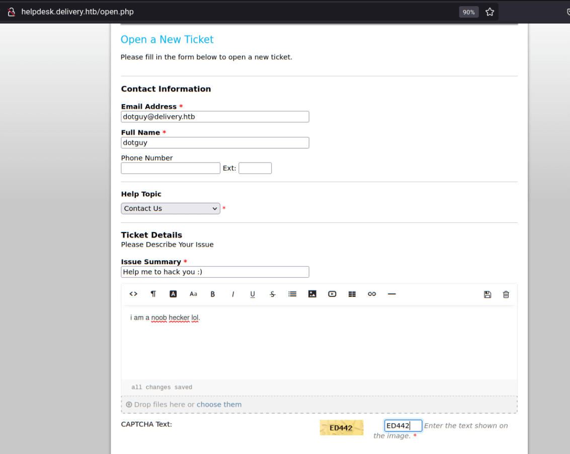The height and width of the screenshot is (454, 570).
Task: Click the Please Describe Your Issue text
Action: tap(167, 245)
